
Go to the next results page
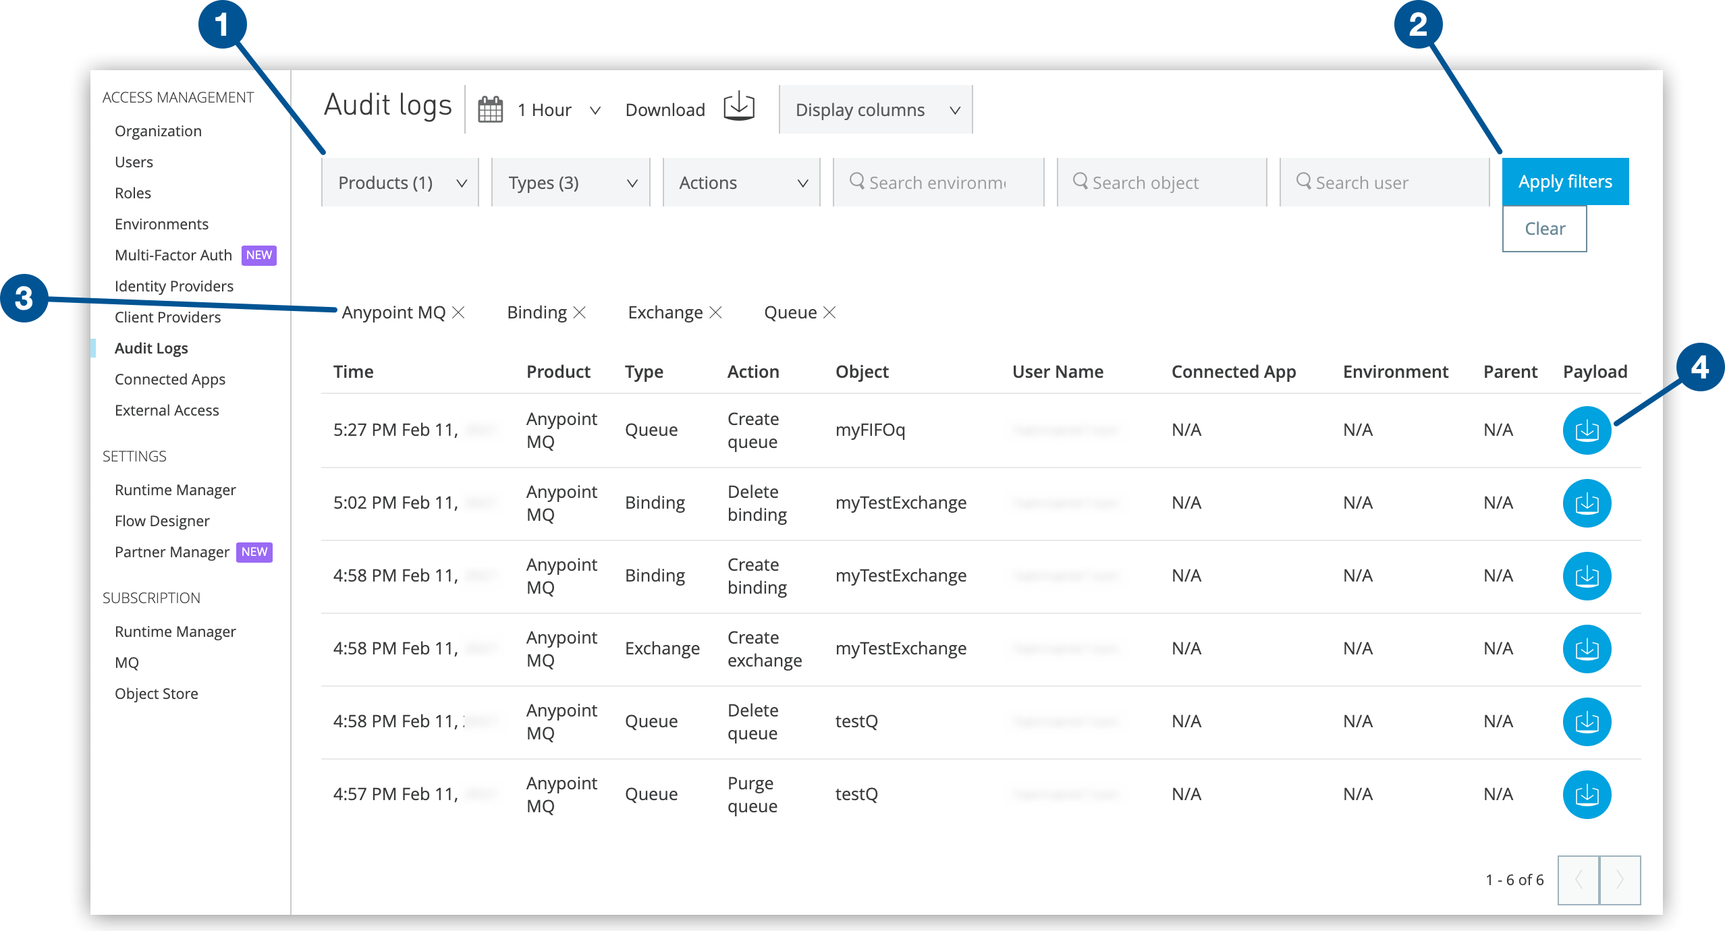(1620, 880)
